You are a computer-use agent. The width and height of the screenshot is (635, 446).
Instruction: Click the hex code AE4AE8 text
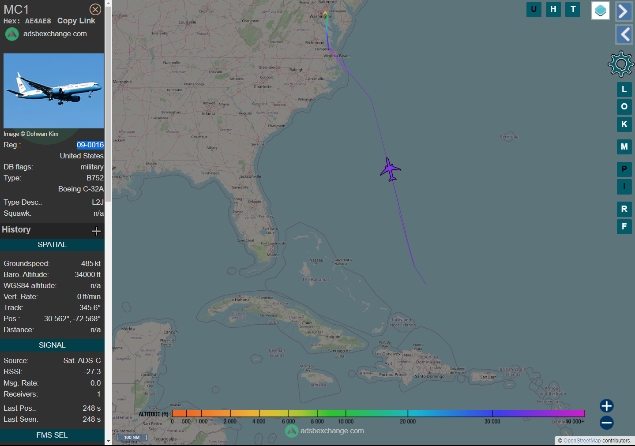coord(38,21)
